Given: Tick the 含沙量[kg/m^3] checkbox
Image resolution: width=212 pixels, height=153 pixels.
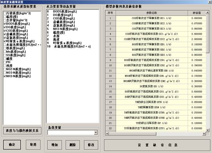Looking at the screenshot, I should 4,19.
